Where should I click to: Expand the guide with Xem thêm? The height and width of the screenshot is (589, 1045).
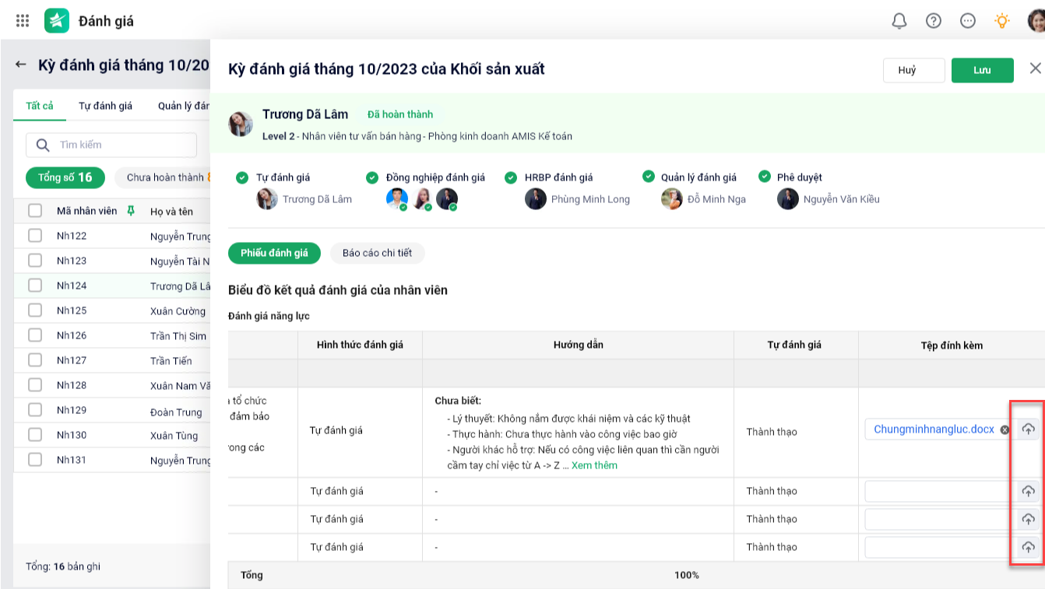[x=594, y=465]
